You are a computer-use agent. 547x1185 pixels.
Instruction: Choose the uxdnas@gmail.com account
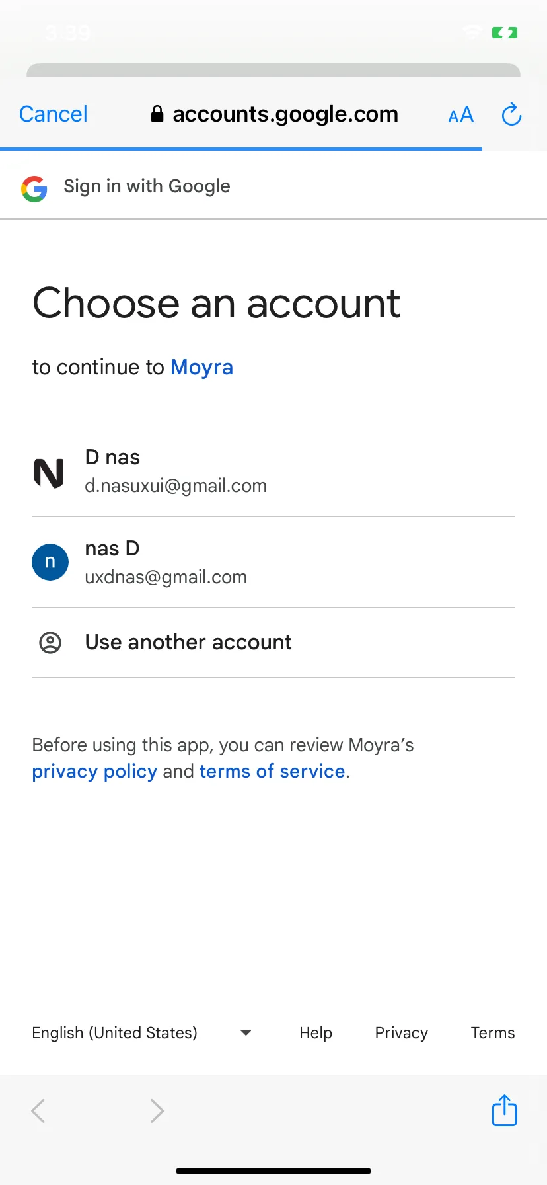[x=273, y=563]
